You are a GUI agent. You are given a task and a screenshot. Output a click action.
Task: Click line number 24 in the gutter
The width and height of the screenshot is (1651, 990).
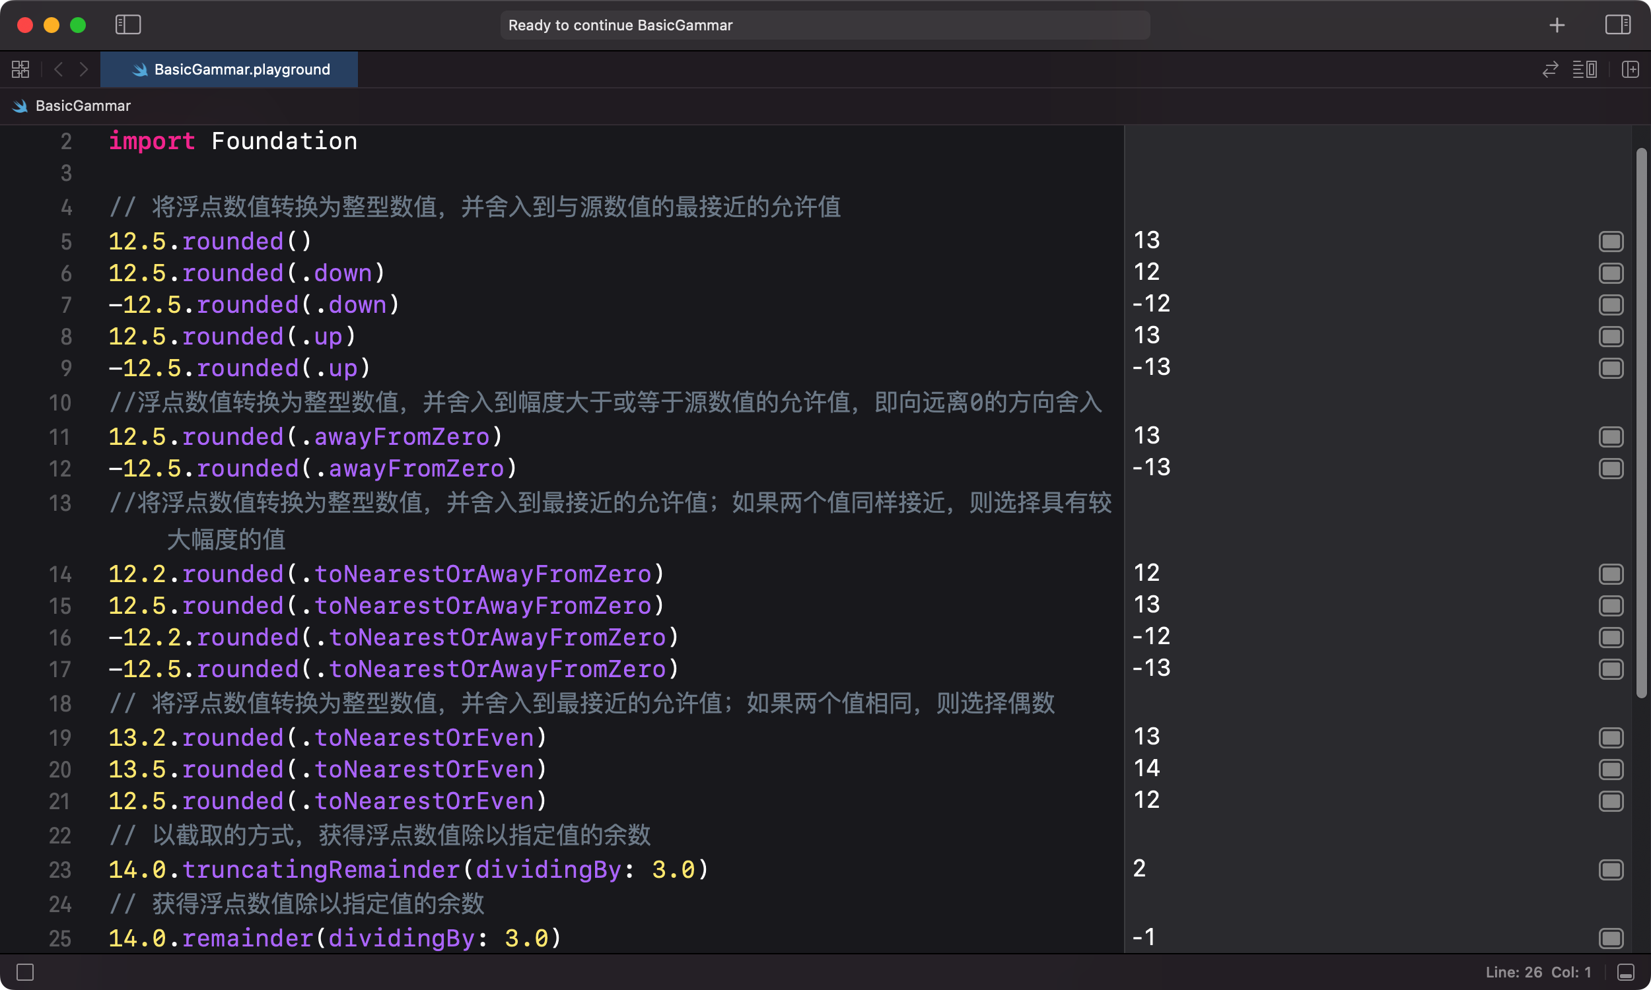60,905
